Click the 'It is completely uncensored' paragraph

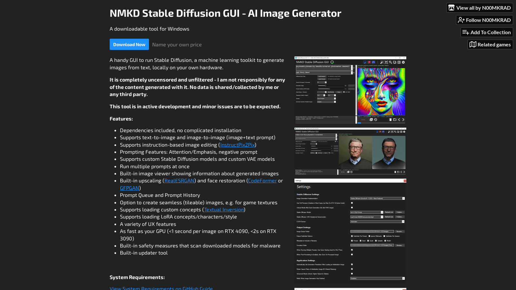197,87
